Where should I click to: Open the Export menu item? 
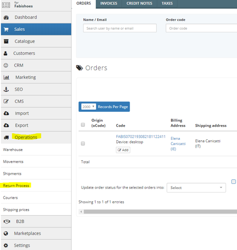coord(36,126)
